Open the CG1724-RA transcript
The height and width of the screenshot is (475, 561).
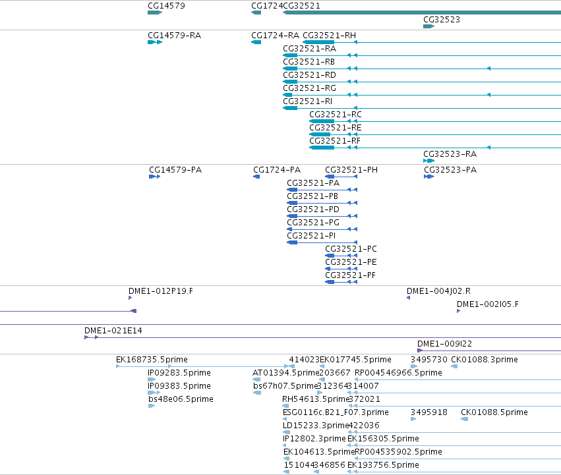(x=275, y=36)
